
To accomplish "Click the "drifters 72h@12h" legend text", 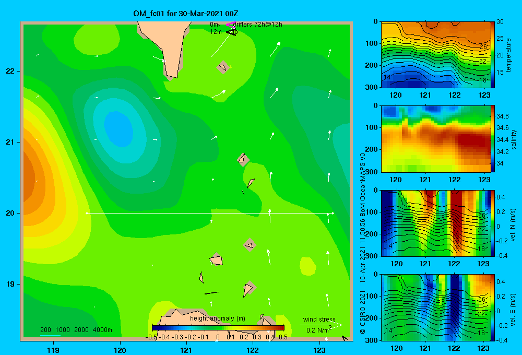I will 258,25.
